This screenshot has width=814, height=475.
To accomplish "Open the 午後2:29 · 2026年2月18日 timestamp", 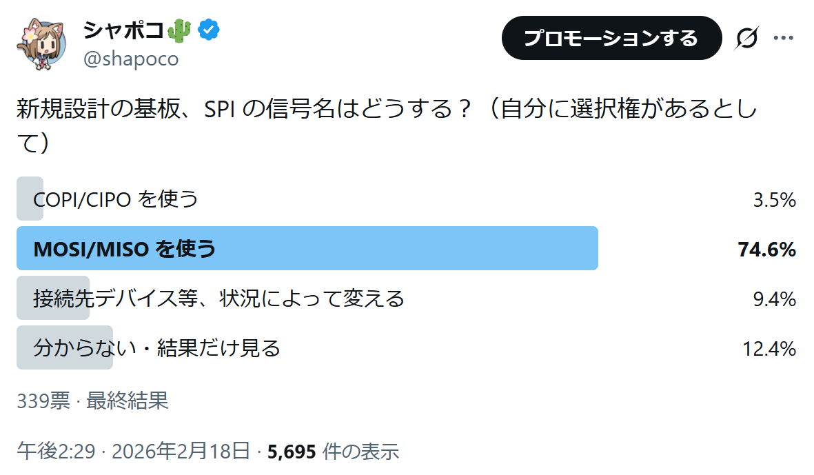I will click(133, 452).
